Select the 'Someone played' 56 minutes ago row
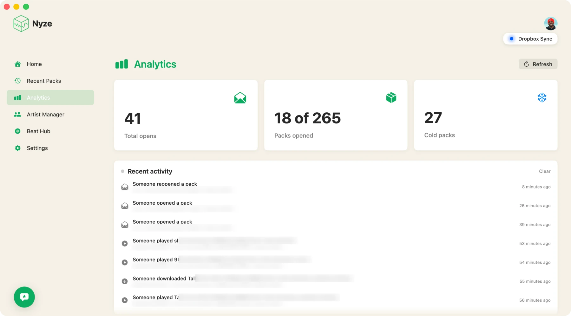Viewport: 571px width, 316px height. click(x=336, y=300)
